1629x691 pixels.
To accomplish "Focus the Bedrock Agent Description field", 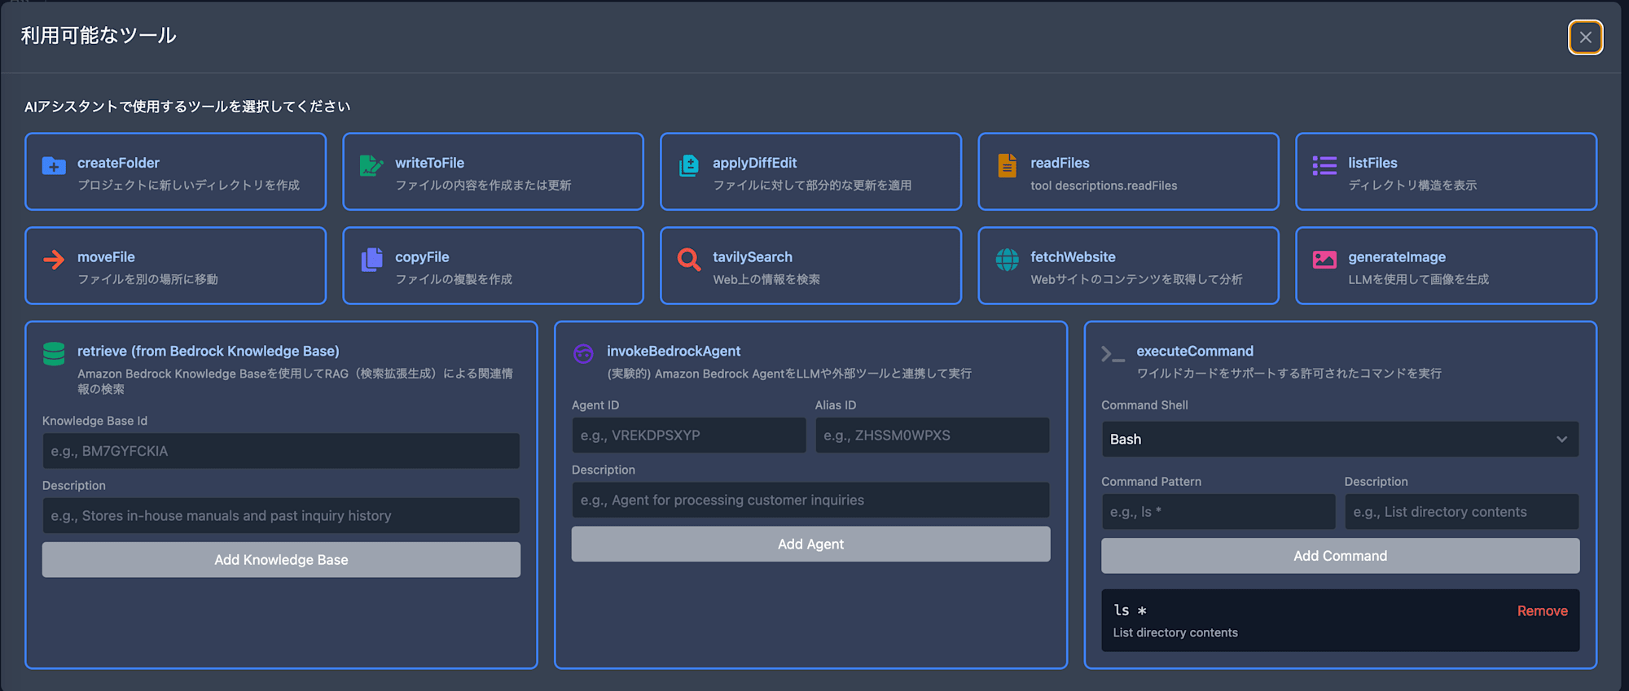I will tap(810, 500).
